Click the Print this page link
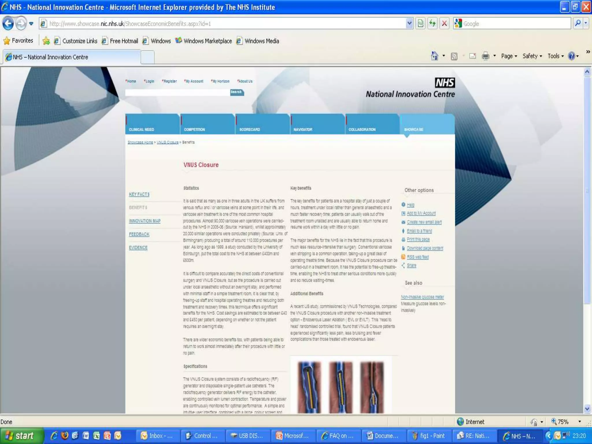The image size is (592, 444). (418, 239)
